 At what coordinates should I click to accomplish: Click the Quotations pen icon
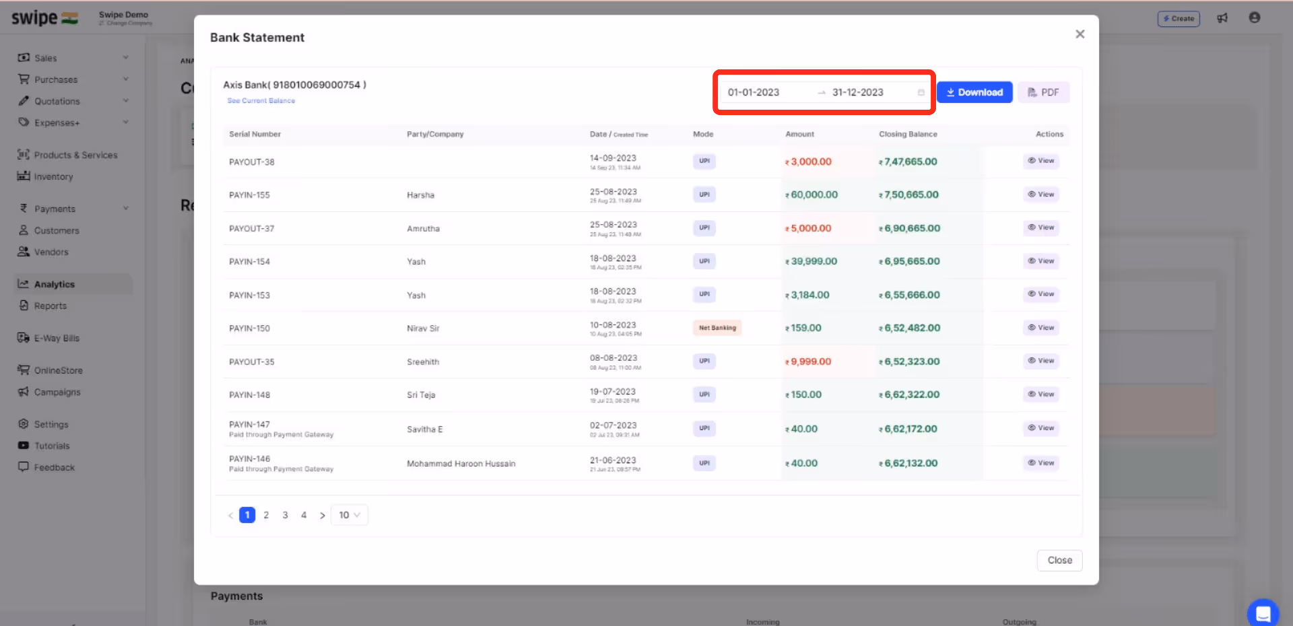pos(24,101)
